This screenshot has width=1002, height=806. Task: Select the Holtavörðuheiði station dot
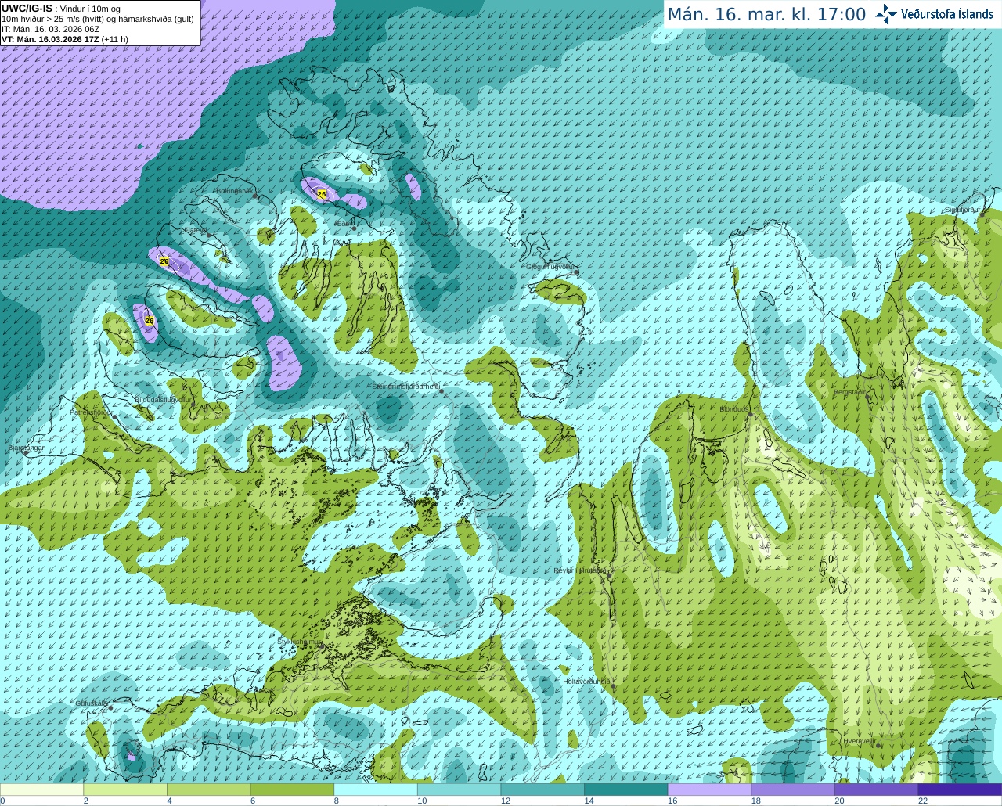pyautogui.click(x=614, y=686)
